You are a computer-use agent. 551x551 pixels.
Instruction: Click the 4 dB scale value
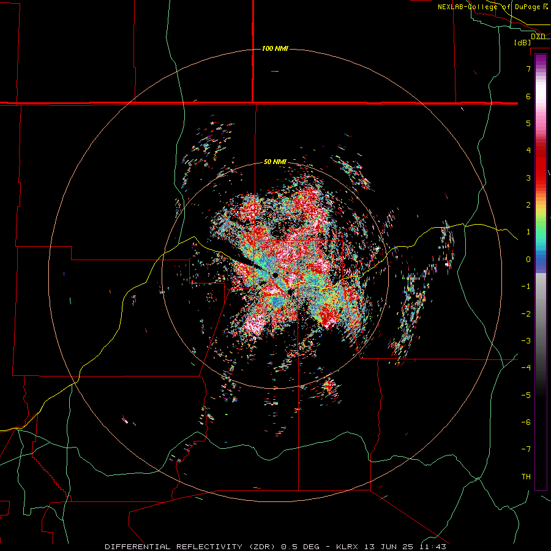tap(528, 151)
